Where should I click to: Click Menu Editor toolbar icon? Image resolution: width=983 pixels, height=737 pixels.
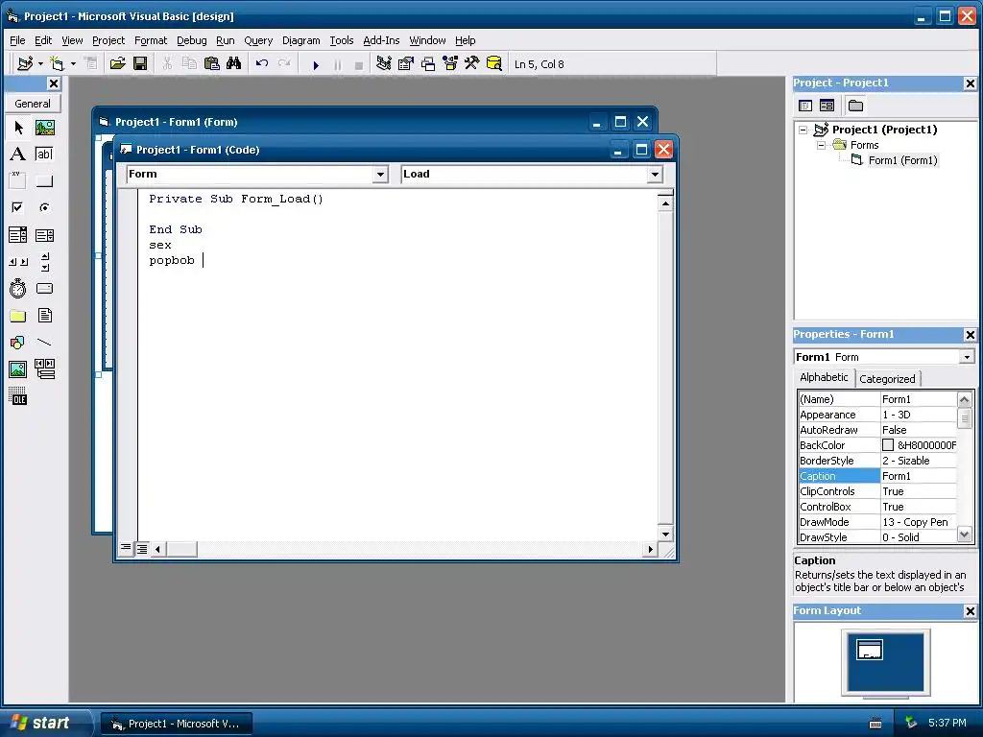(x=91, y=63)
